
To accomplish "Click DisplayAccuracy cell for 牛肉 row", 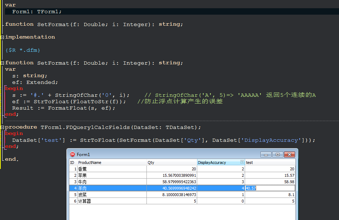I will tap(221, 182).
